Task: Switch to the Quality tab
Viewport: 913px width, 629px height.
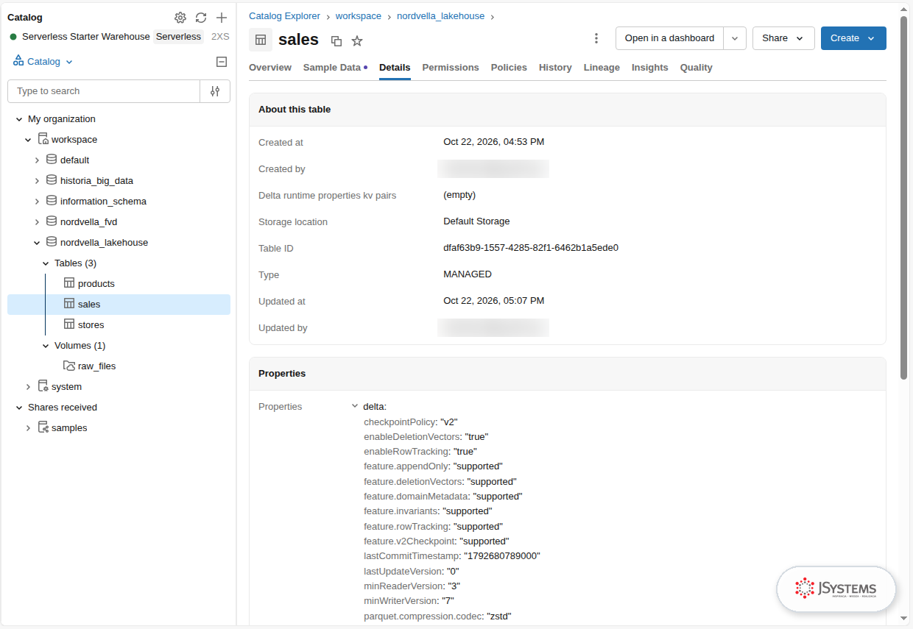Action: [697, 68]
